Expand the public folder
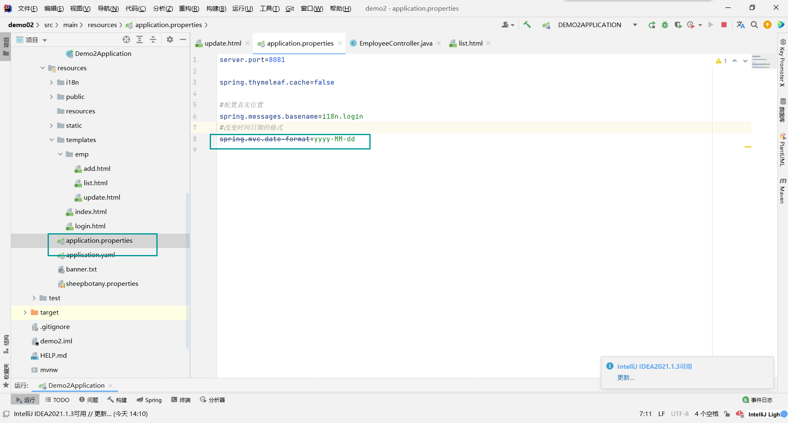Image resolution: width=788 pixels, height=423 pixels. 51,97
